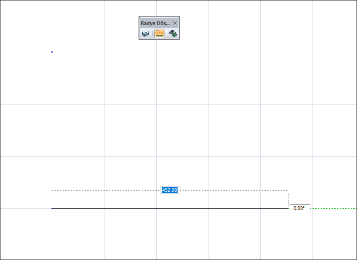This screenshot has height=260, width=357.
Task: Close the Radye Döş floating toolbar
Action: pyautogui.click(x=174, y=23)
